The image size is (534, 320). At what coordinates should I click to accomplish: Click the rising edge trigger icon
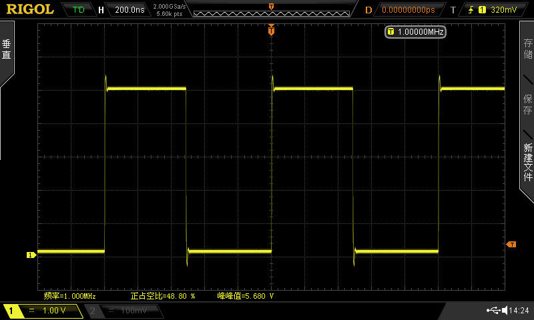[x=471, y=10]
